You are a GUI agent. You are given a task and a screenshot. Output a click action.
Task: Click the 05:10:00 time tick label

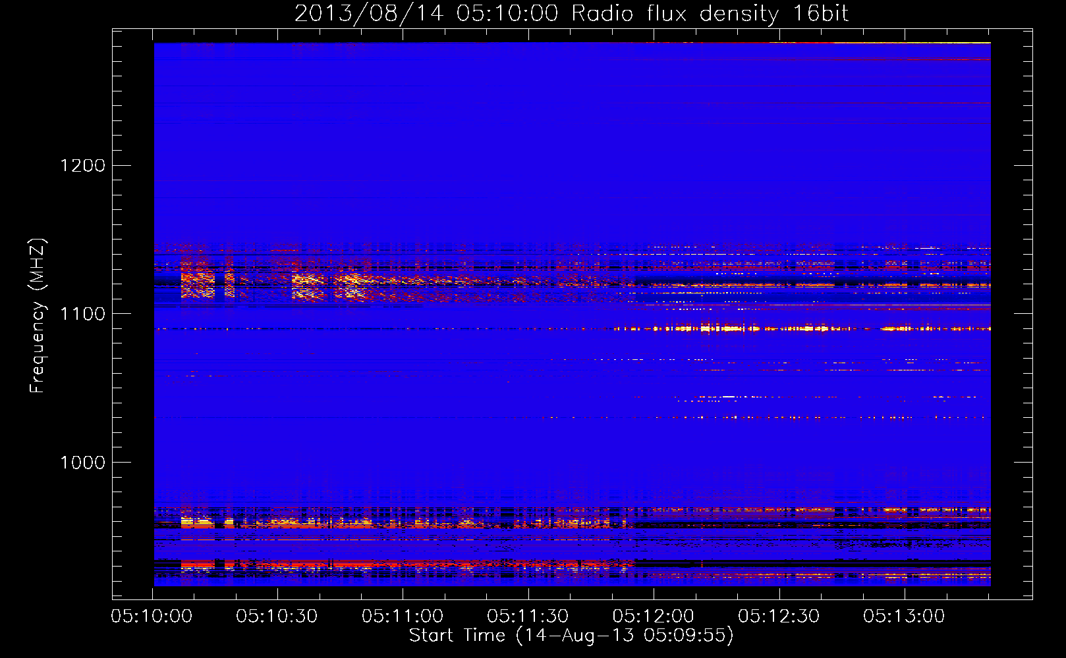[x=152, y=617]
